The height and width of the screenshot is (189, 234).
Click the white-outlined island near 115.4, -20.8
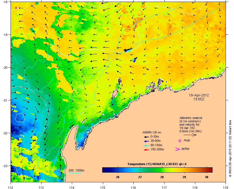click(x=115, y=93)
